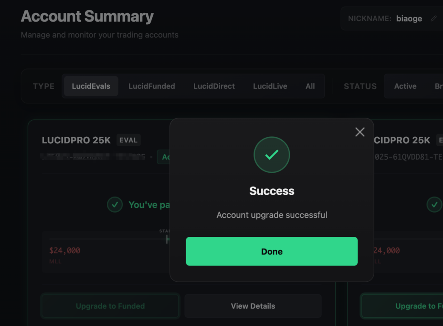
Task: Close the Success dialog with X
Action: (x=360, y=132)
